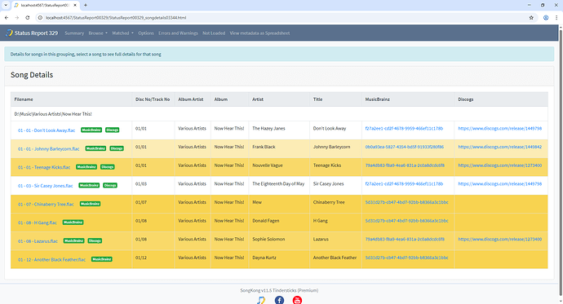Open the tab search dropdown arrow
This screenshot has width=563, height=304.
tap(6, 5)
